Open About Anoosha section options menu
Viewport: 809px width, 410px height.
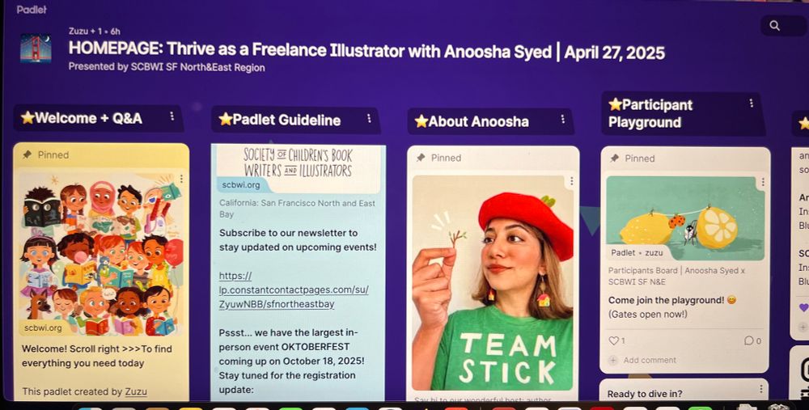[x=562, y=120]
